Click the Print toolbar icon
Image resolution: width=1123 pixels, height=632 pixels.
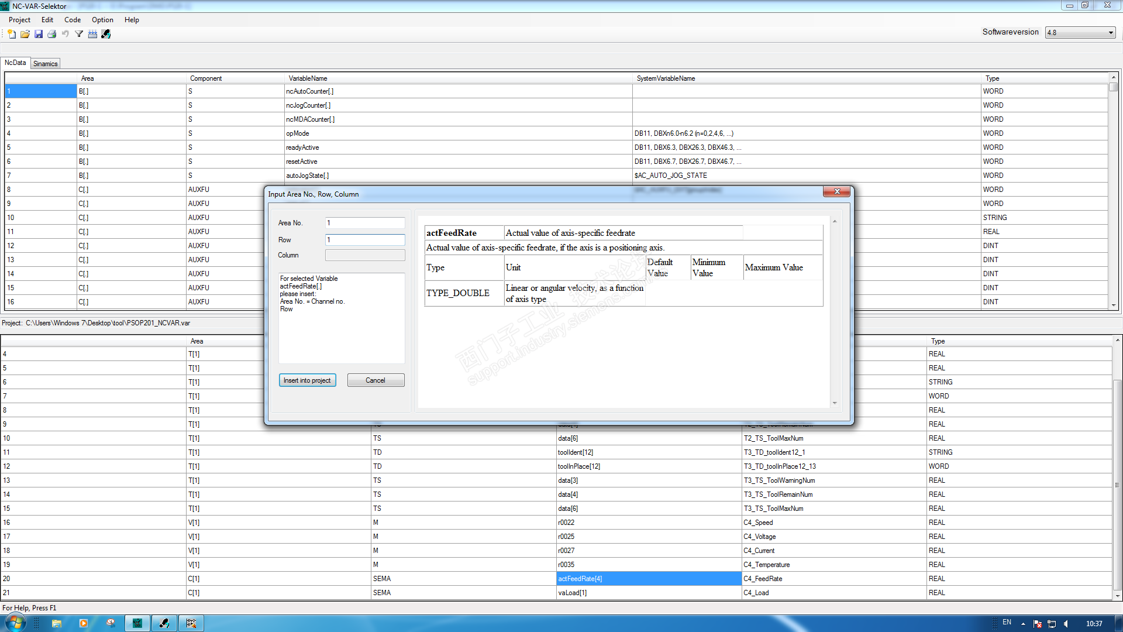[52, 34]
